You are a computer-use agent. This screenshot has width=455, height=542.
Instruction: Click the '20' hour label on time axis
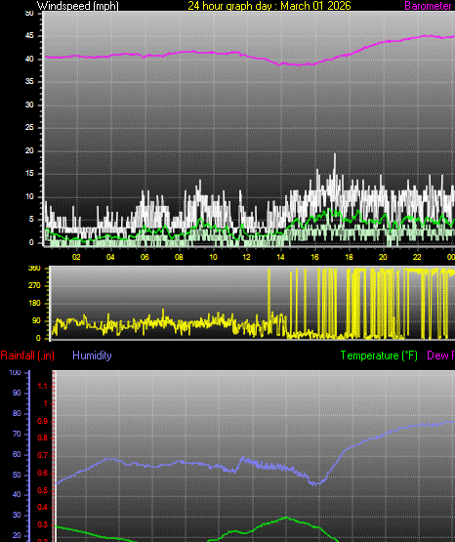tap(383, 257)
